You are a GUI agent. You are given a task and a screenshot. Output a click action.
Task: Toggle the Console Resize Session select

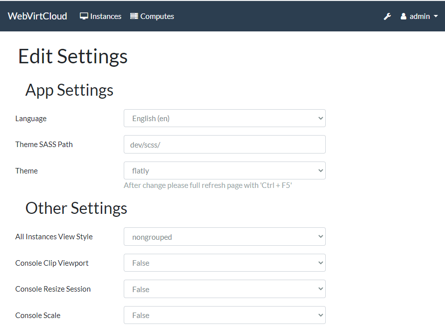pyautogui.click(x=224, y=289)
